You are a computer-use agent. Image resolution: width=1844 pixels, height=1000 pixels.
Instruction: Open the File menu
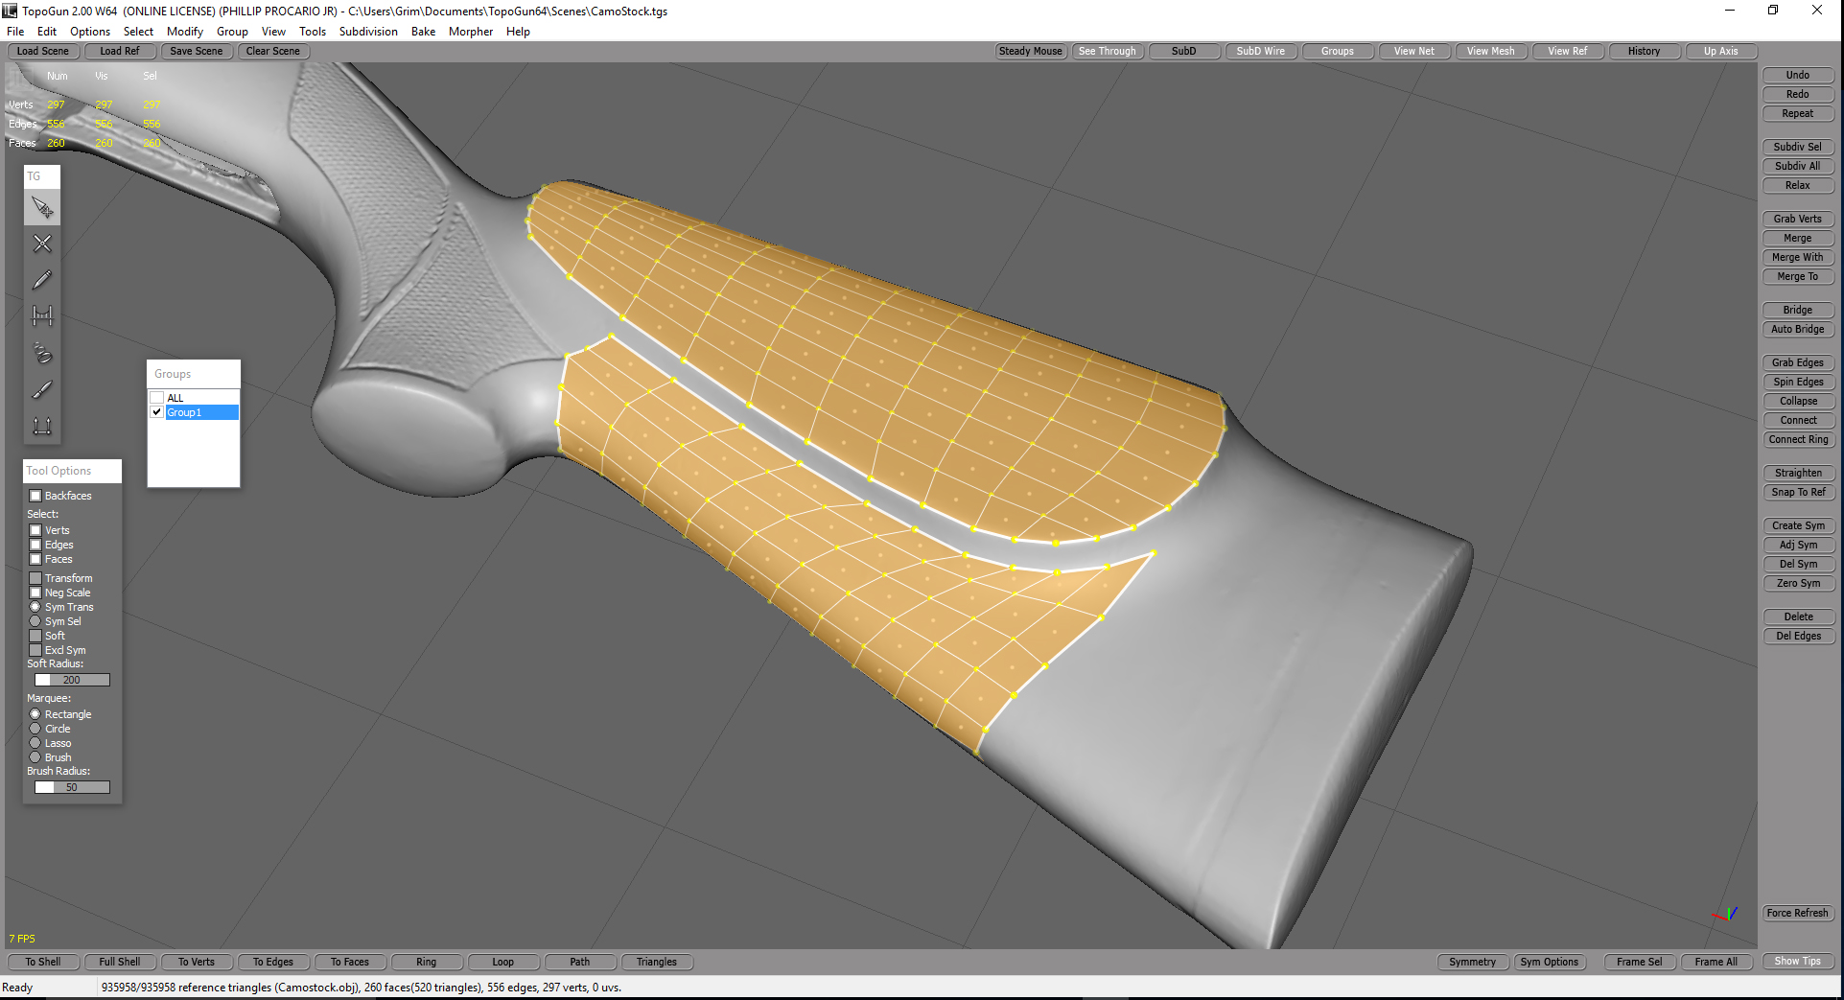tap(15, 32)
